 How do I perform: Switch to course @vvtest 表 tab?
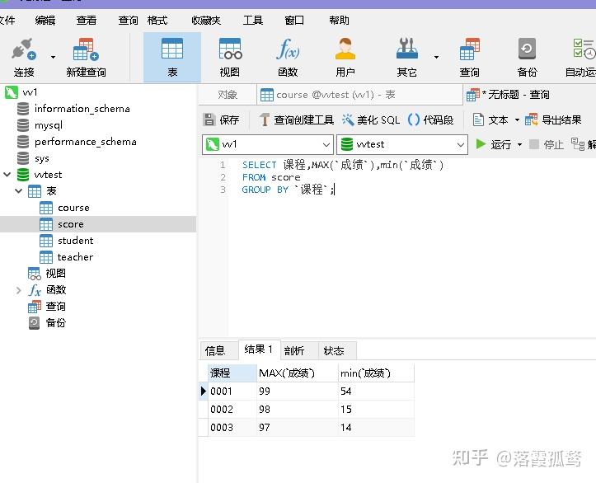[359, 95]
